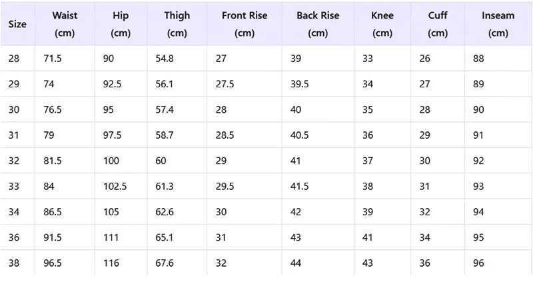Click the Back Rise (cm) header

pos(318,24)
